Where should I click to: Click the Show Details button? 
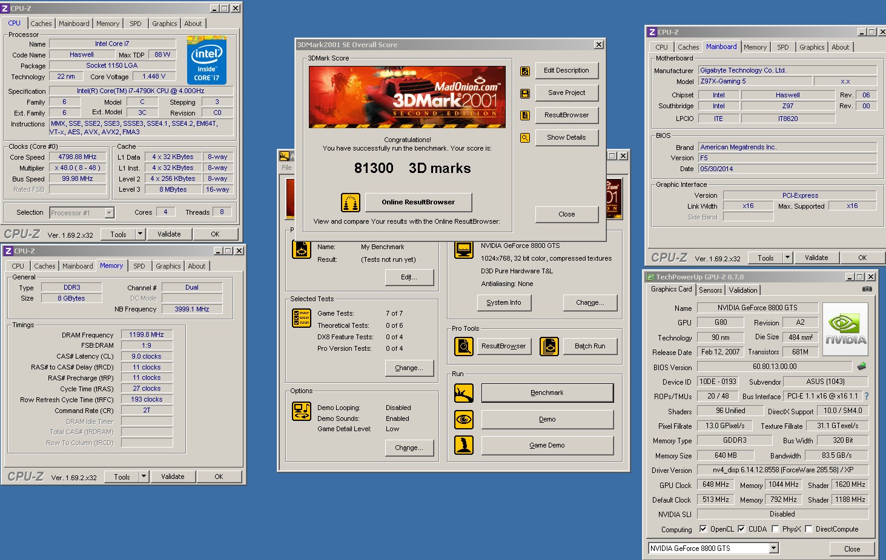click(566, 137)
